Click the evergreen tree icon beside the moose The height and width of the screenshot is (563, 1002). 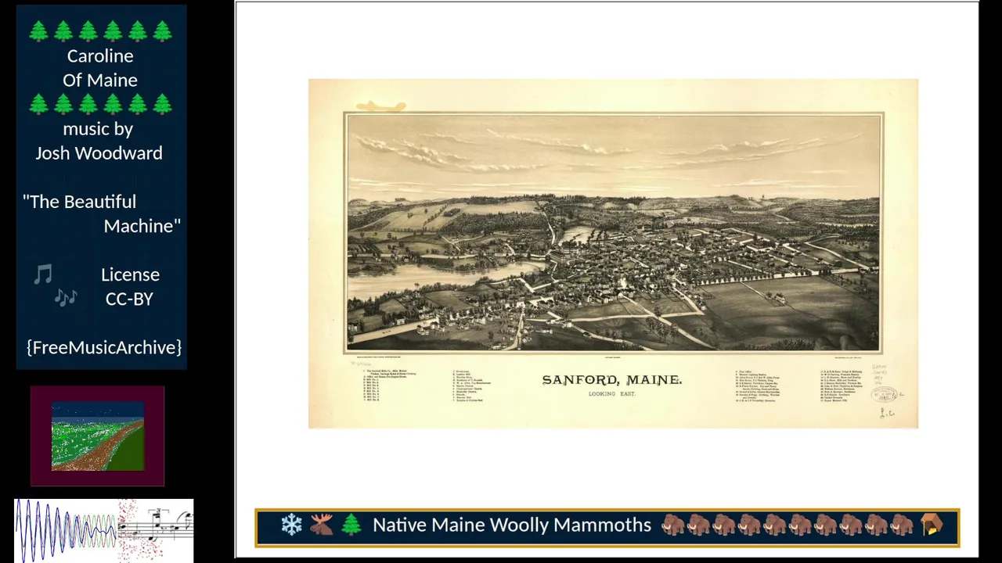[351, 525]
